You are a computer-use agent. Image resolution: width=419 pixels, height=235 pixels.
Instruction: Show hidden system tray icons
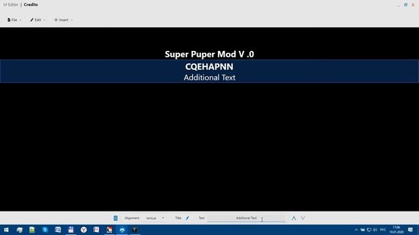pyautogui.click(x=356, y=230)
